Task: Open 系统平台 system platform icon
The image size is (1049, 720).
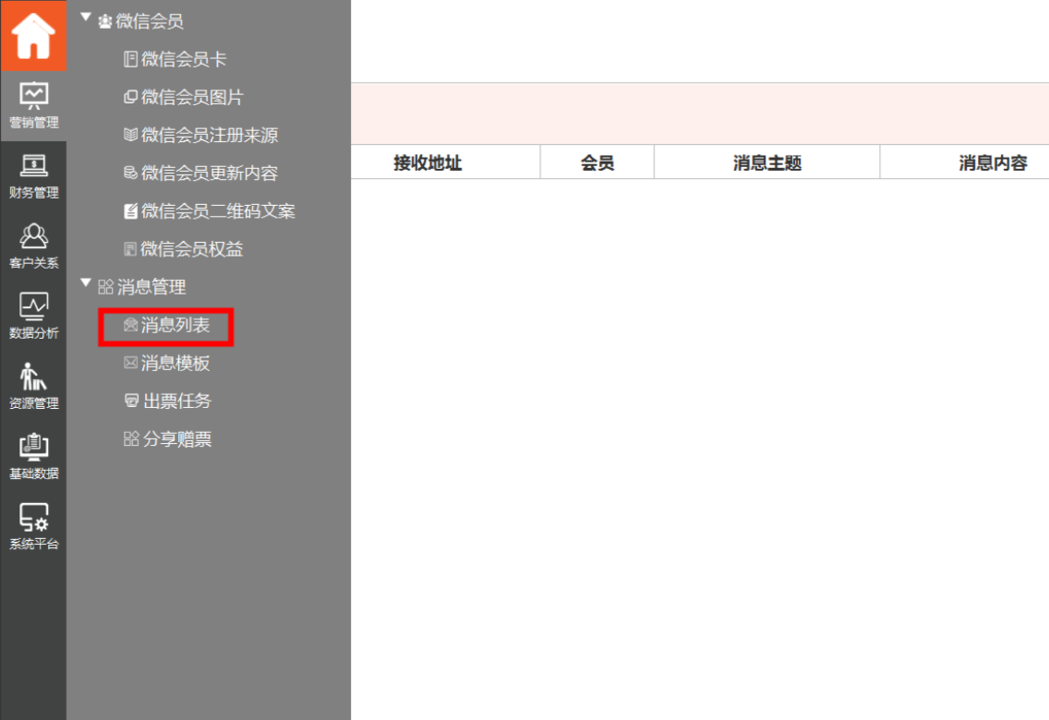Action: [33, 526]
